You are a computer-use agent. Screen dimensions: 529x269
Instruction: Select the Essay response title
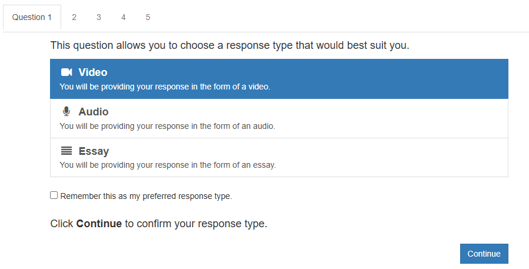point(94,151)
